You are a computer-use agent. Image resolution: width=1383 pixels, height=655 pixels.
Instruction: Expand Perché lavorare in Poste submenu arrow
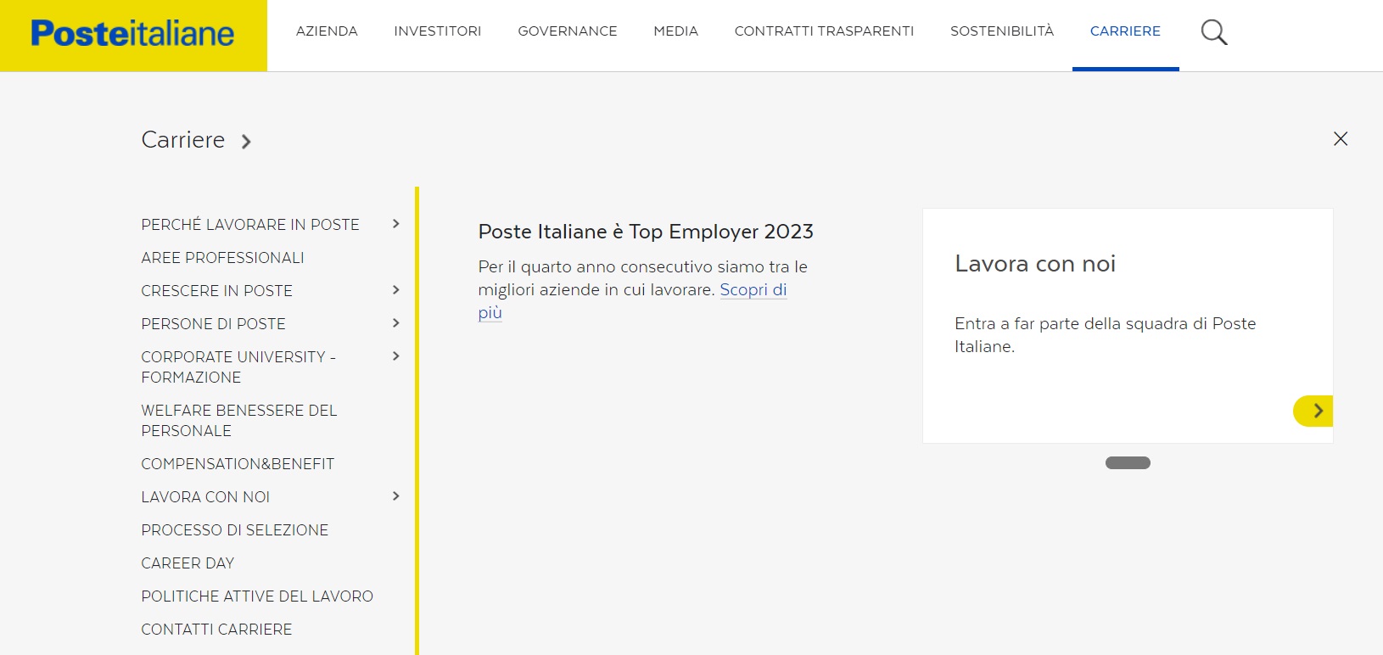pos(395,224)
